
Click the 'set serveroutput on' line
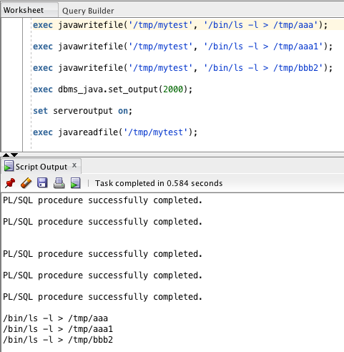82,111
